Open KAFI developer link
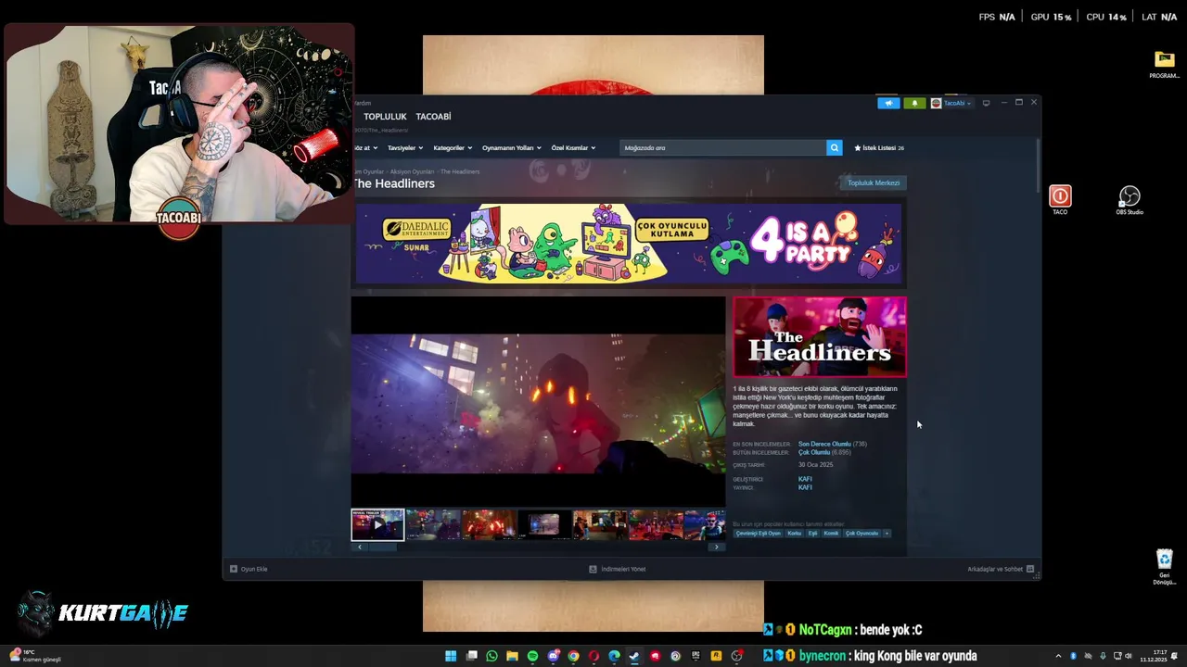Viewport: 1187px width, 667px height. point(805,479)
